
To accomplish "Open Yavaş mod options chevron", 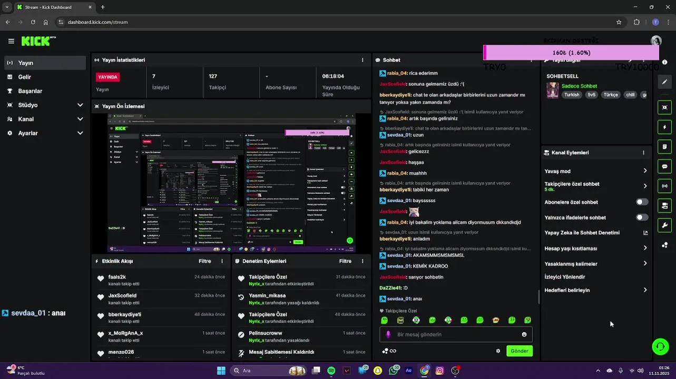I will [x=645, y=171].
